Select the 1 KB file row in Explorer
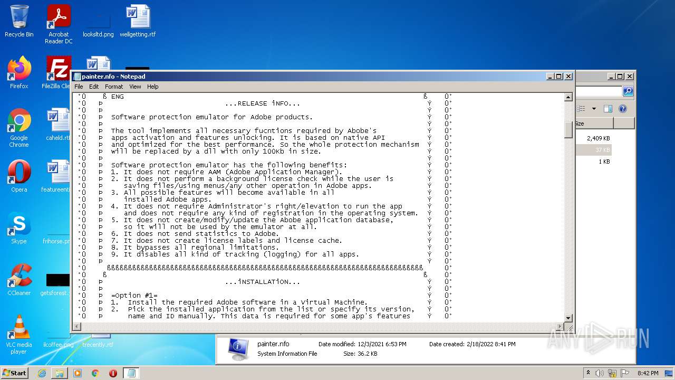This screenshot has width=675, height=380. pyautogui.click(x=594, y=161)
